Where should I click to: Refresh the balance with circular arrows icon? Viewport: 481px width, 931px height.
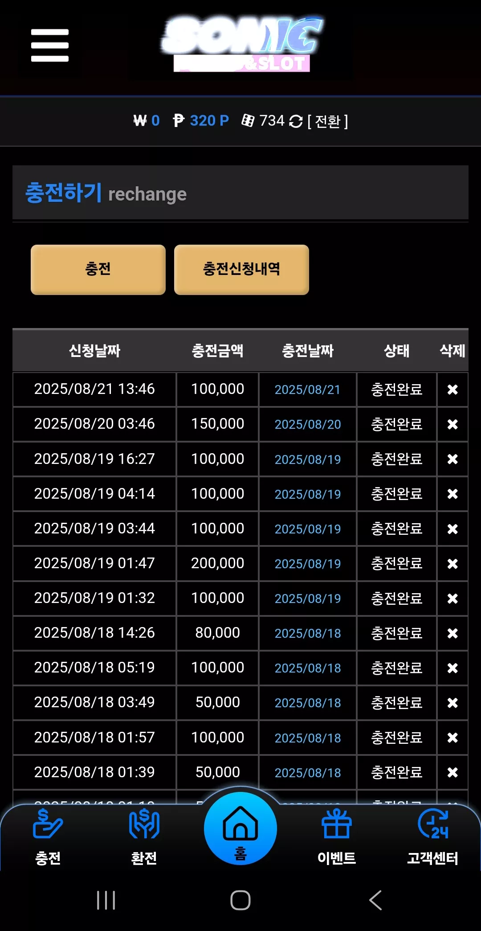click(x=296, y=121)
